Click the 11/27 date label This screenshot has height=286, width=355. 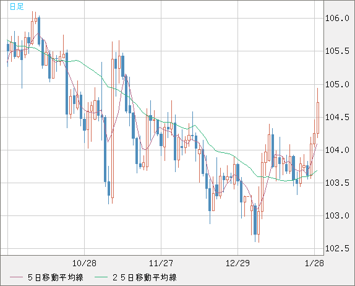pos(161,263)
